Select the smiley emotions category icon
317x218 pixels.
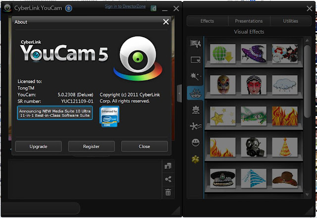196,143
